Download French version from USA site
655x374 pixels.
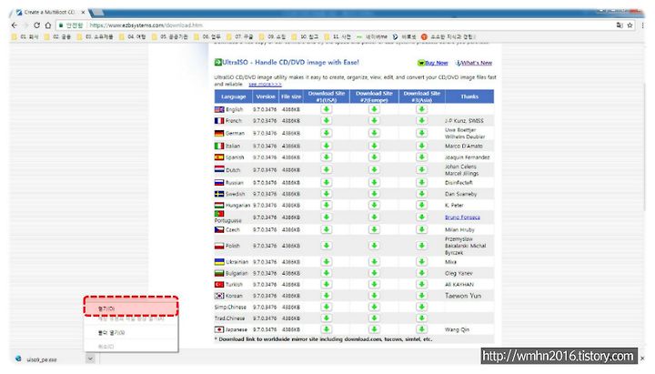327,120
